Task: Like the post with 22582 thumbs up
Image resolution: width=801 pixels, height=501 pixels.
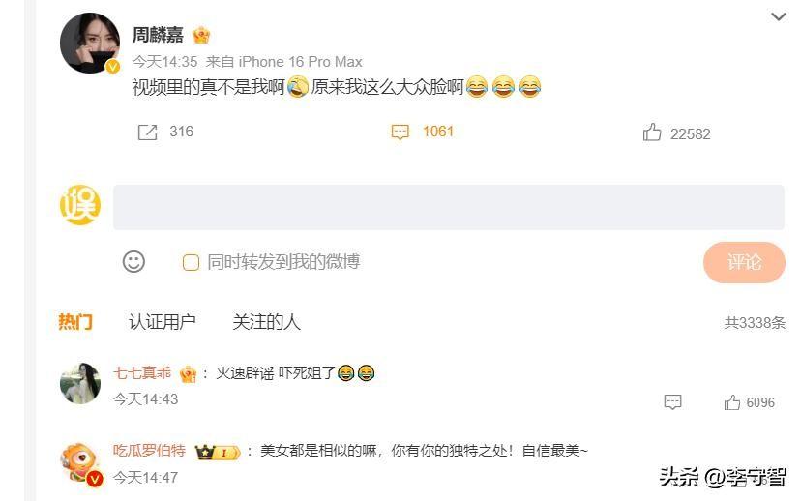Action: [652, 133]
